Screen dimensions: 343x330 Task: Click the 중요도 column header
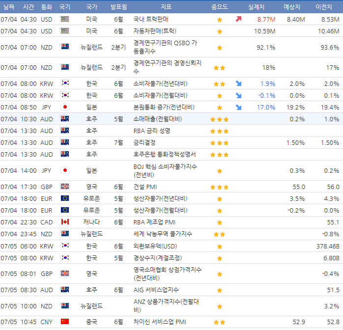(219, 7)
